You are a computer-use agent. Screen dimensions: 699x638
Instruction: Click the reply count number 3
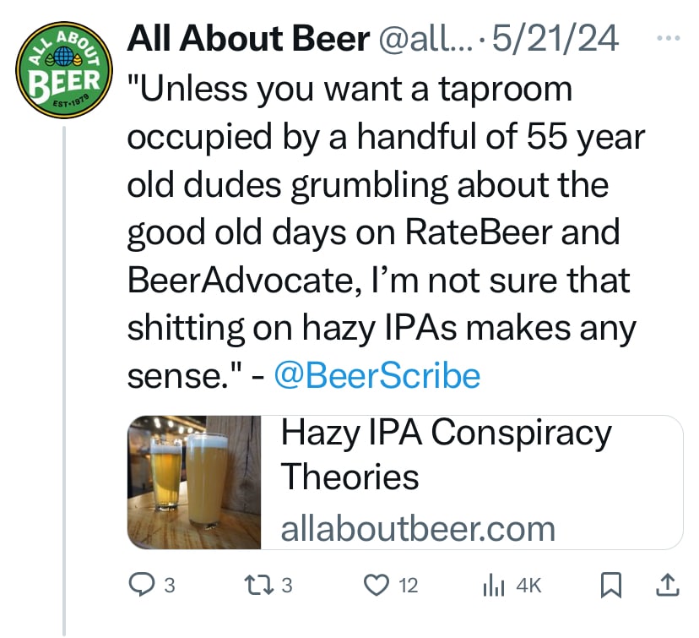point(170,586)
